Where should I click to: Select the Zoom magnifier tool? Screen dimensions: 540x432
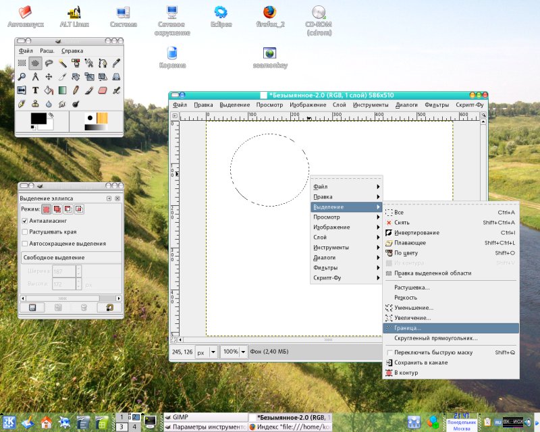(x=22, y=76)
